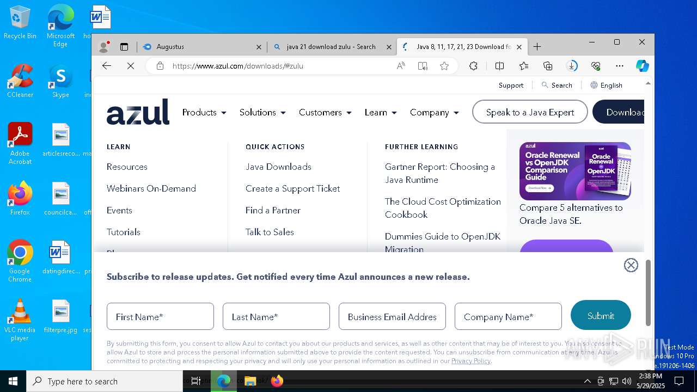Open immersive reader icon in address bar
This screenshot has height=392, width=697.
(423, 66)
